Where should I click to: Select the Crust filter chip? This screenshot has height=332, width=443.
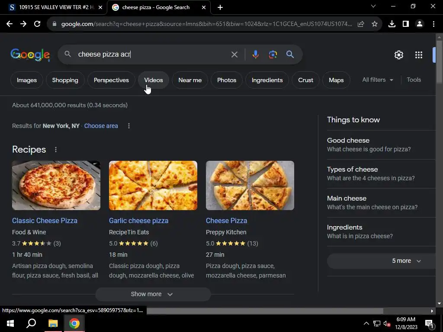306,80
